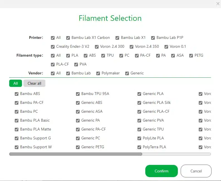Toggle Bambu Lab vendor checkbox
Viewport: 221px width, 181px height.
point(68,73)
